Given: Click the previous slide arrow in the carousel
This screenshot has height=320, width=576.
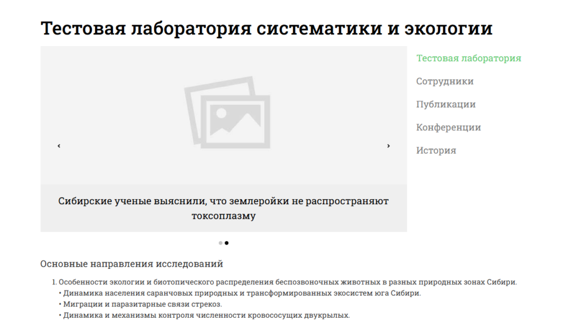Looking at the screenshot, I should click(59, 146).
